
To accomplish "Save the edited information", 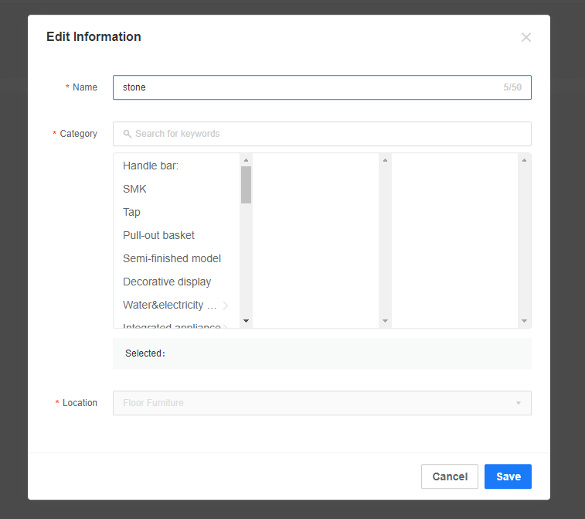I will point(508,476).
